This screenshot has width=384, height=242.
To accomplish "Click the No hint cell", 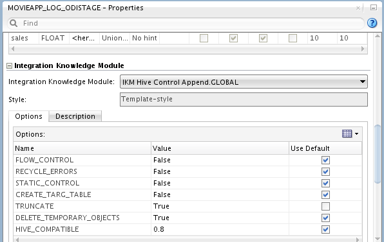I will pyautogui.click(x=144, y=39).
